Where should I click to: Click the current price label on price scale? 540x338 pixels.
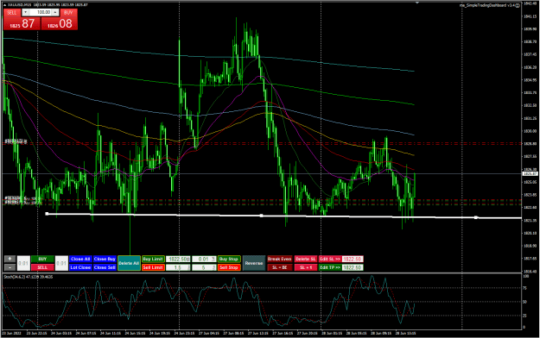(530, 174)
